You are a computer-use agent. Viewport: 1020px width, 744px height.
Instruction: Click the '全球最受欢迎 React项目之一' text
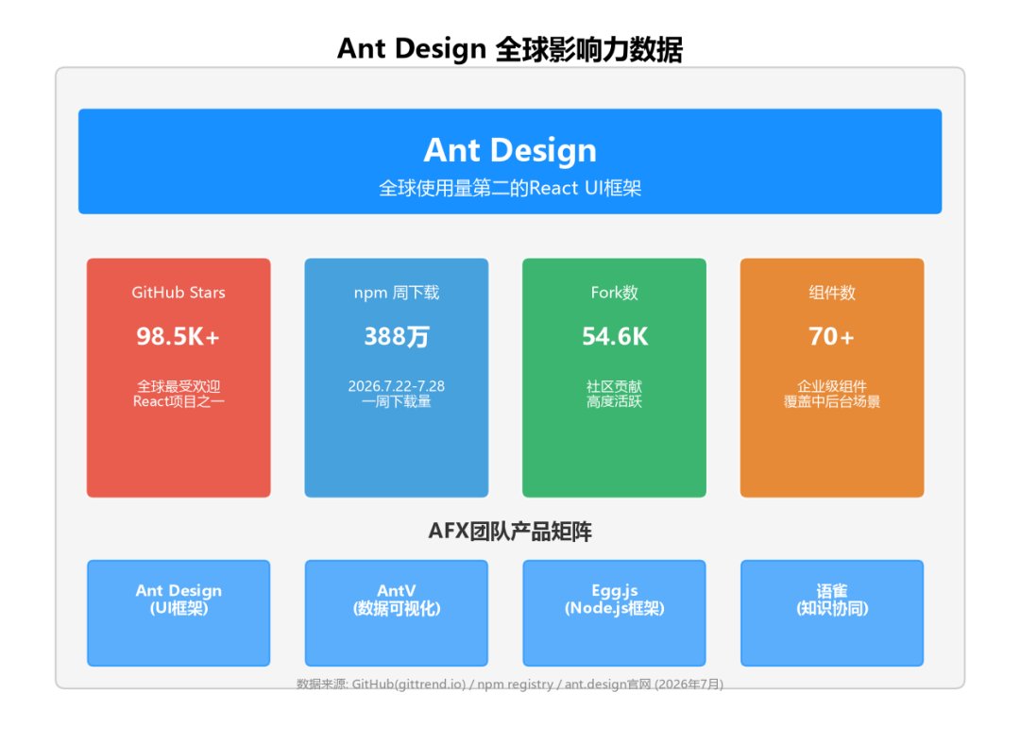tap(178, 394)
